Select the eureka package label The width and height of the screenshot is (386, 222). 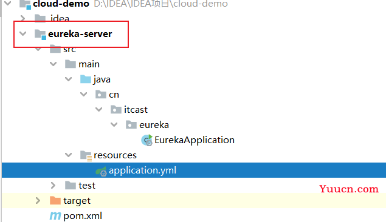point(154,125)
